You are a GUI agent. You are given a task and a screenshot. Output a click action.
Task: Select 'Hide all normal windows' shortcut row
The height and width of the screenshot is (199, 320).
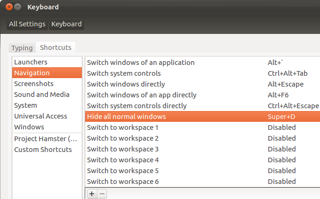(x=127, y=117)
